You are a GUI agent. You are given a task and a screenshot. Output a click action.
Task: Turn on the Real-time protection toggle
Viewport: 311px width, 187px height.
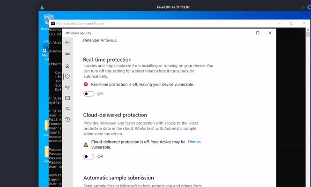[89, 94]
